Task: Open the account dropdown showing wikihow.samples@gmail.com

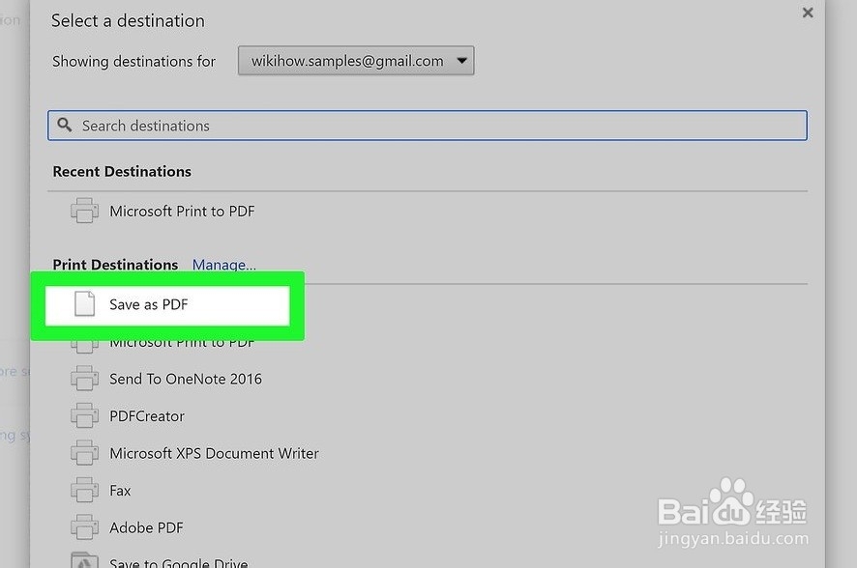Action: 356,61
